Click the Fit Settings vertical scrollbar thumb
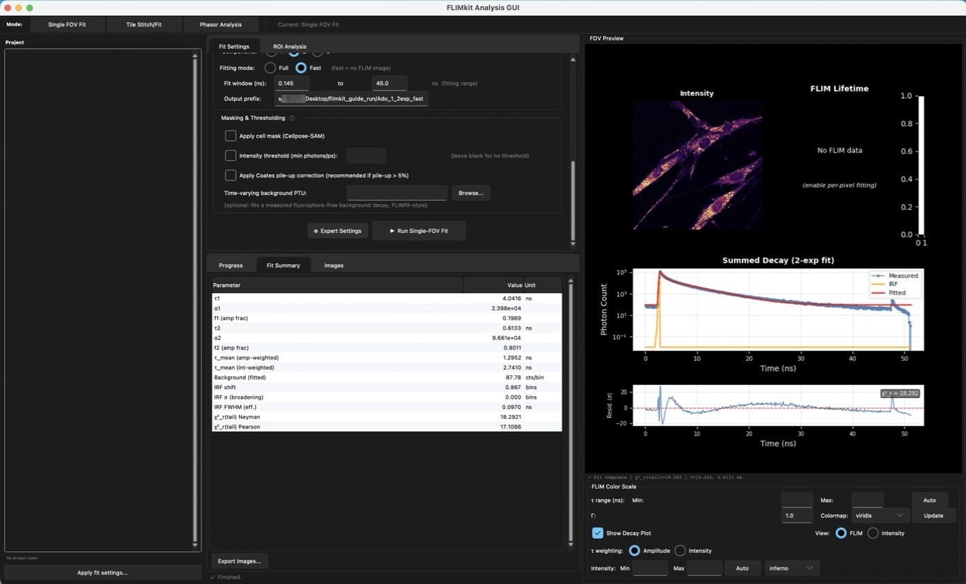The image size is (966, 584). (572, 200)
